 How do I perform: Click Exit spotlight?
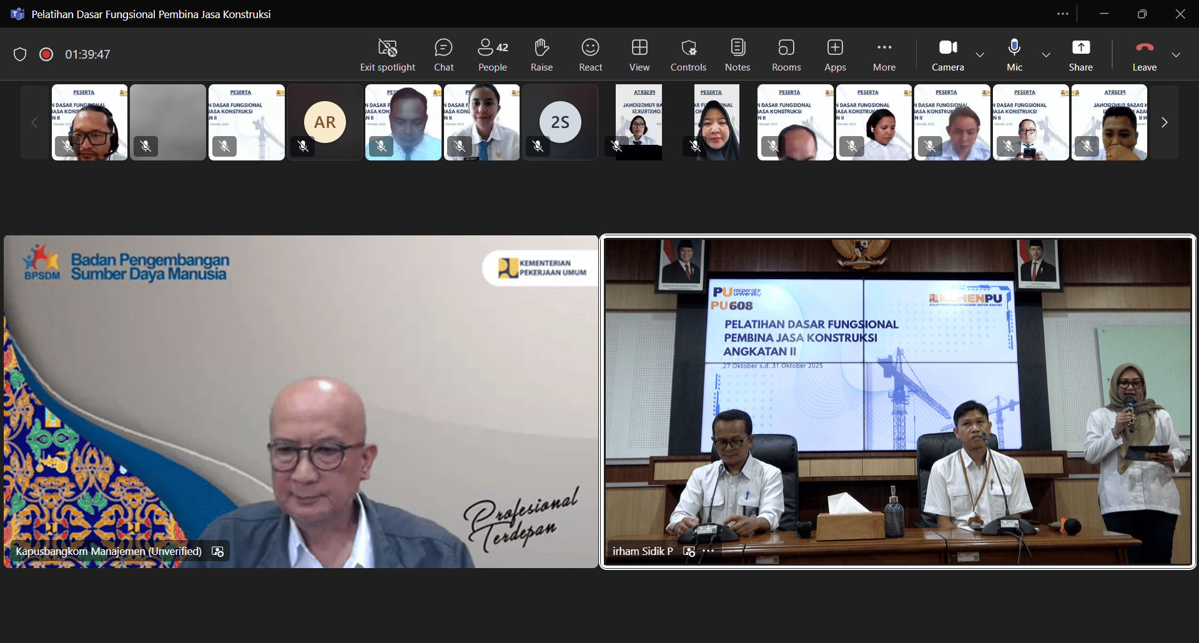pos(387,55)
